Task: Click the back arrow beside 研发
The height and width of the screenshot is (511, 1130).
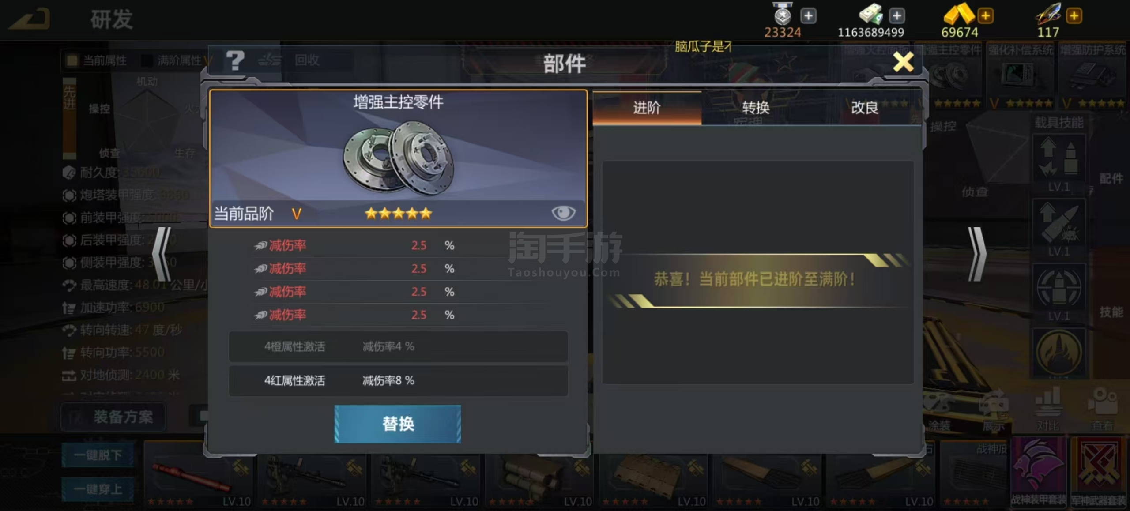Action: [30, 19]
